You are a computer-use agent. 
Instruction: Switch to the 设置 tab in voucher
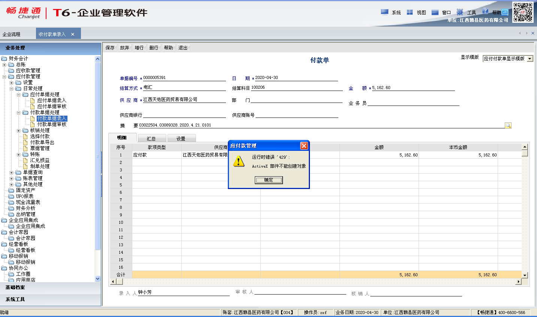pos(181,138)
